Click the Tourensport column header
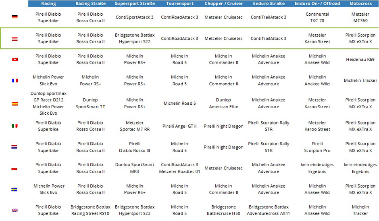Screen dimensions: 379x221 coord(180,4)
